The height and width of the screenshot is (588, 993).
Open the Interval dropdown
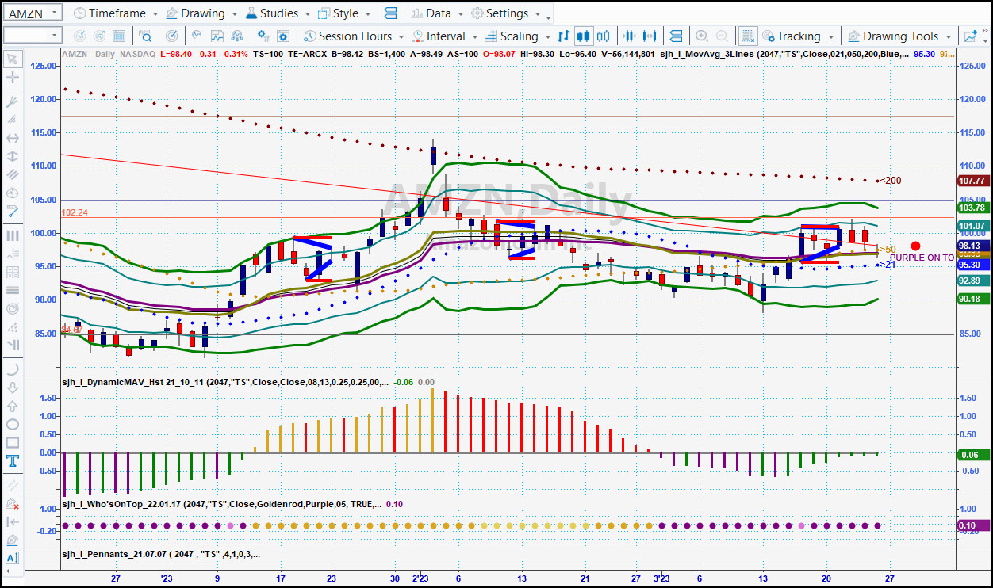coord(445,36)
